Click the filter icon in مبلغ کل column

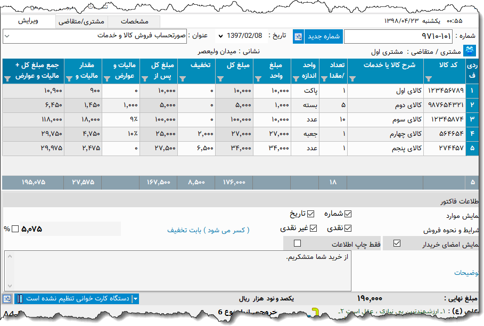[x=220, y=78]
